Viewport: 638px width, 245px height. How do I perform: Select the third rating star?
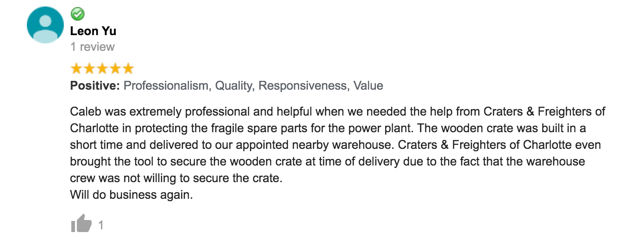coord(102,69)
